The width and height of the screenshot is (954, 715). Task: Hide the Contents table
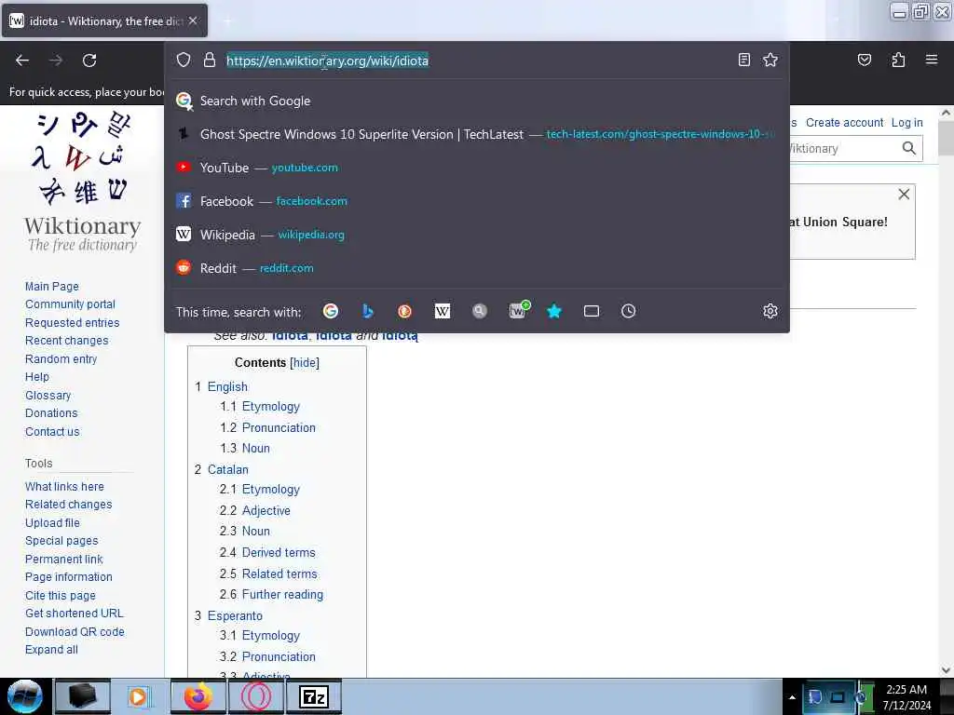point(305,363)
